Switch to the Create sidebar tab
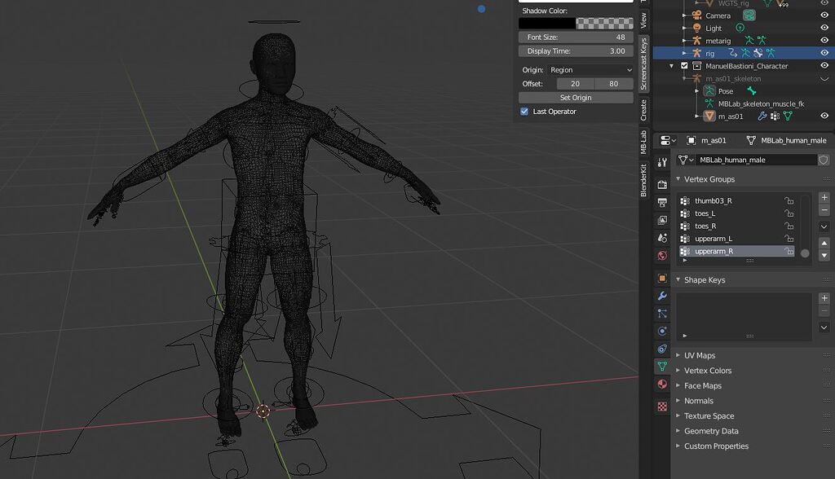Screen dimensions: 835x479 tap(643, 110)
